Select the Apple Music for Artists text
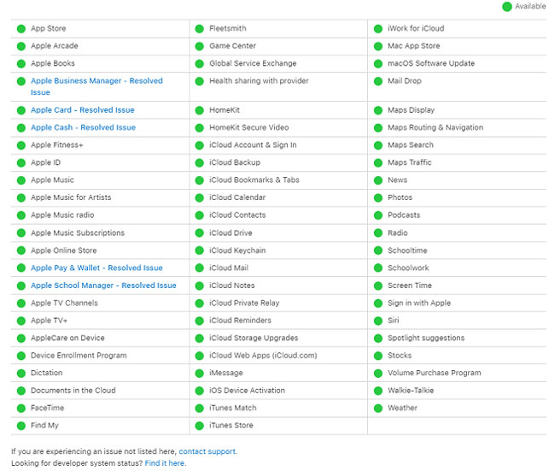Viewport: 555px width, 471px height. tap(71, 197)
